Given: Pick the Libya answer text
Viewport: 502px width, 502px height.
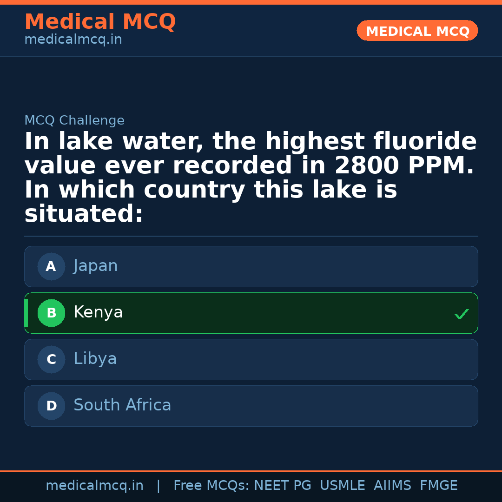Looking at the screenshot, I should click(95, 359).
